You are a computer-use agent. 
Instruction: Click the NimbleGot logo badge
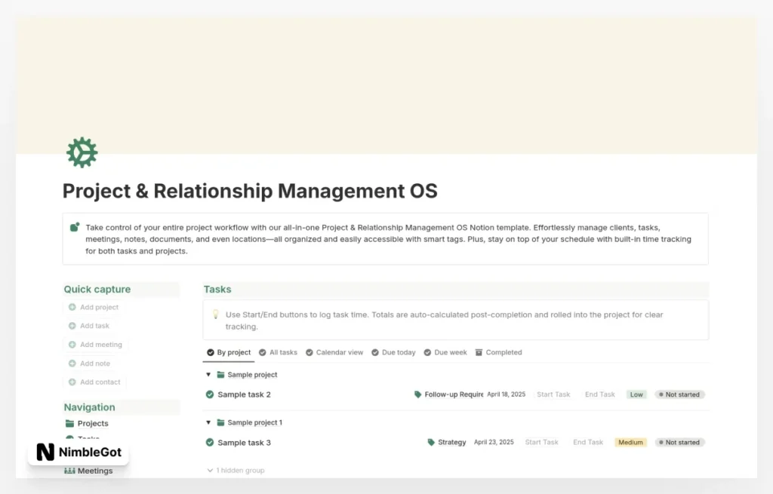pos(78,453)
